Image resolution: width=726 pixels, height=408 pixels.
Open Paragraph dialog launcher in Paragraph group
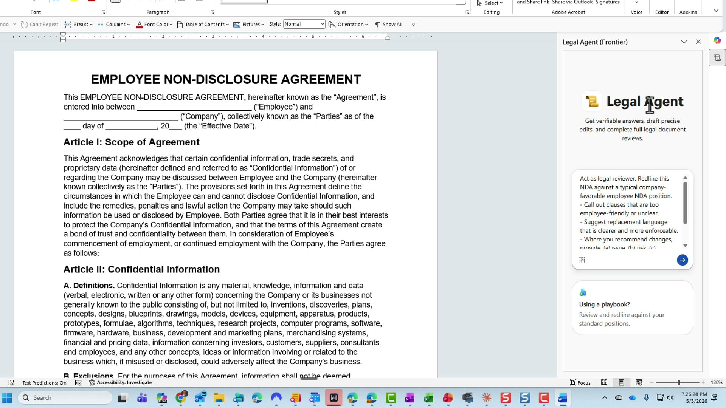point(212,12)
